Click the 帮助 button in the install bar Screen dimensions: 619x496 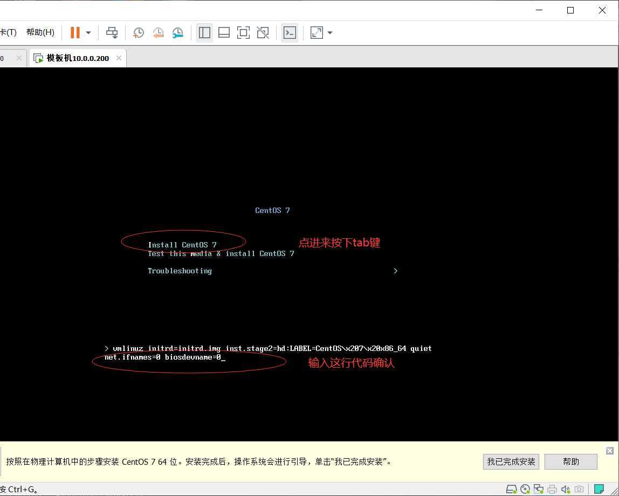click(571, 461)
